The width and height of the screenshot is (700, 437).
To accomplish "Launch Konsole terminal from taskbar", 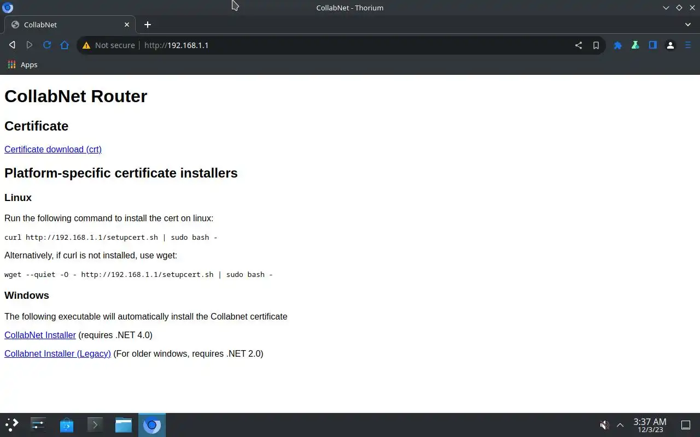I will pos(95,425).
